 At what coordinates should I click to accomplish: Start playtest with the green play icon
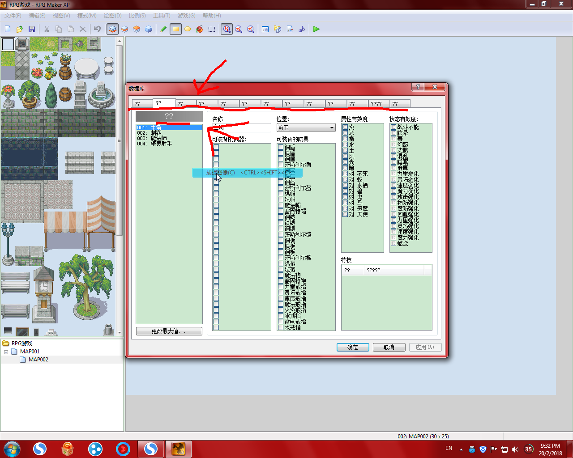(x=316, y=29)
